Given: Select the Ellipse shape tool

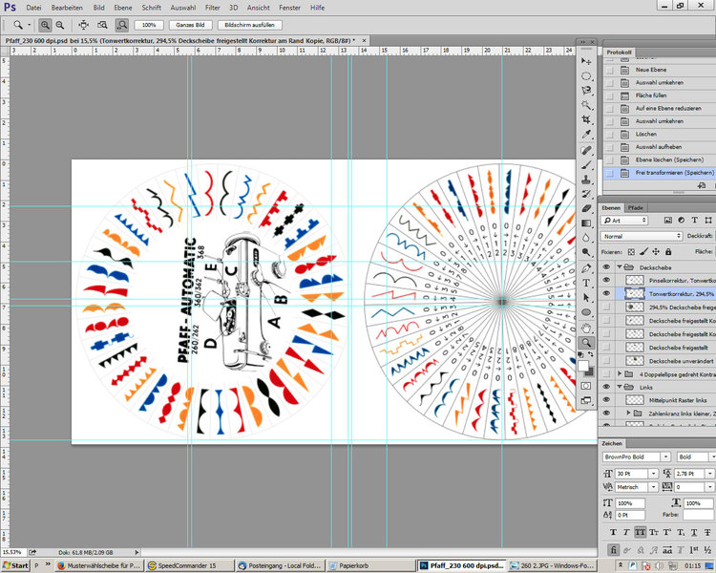Looking at the screenshot, I should (x=586, y=312).
